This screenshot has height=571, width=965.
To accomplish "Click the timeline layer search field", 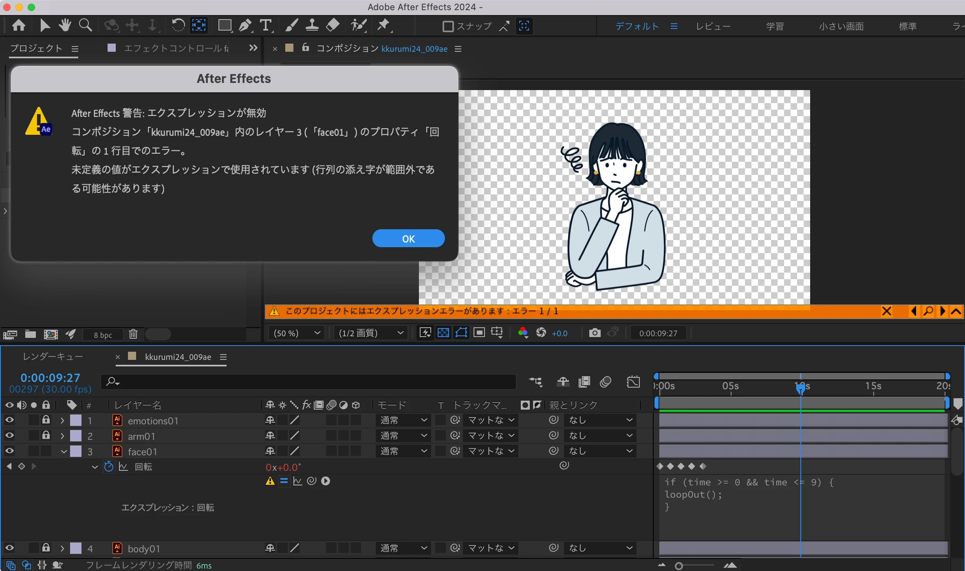I will point(310,382).
